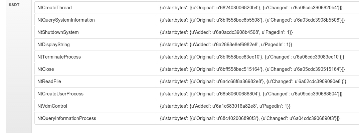Click the SSDT section label

(x=14, y=5)
